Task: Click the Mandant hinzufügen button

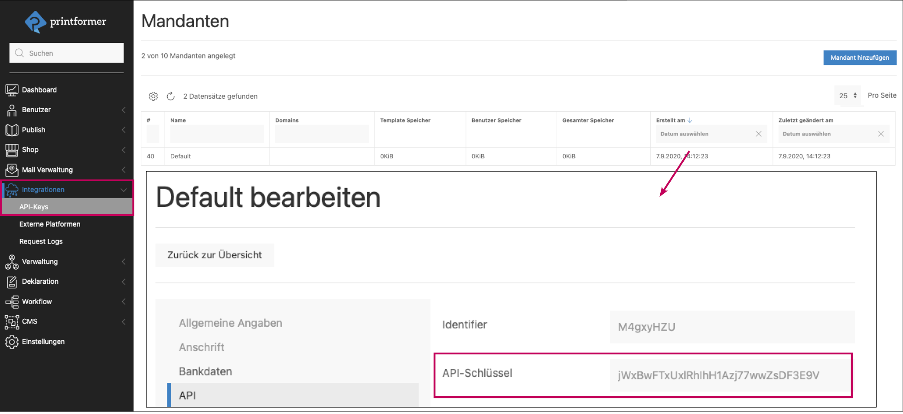Action: click(859, 58)
